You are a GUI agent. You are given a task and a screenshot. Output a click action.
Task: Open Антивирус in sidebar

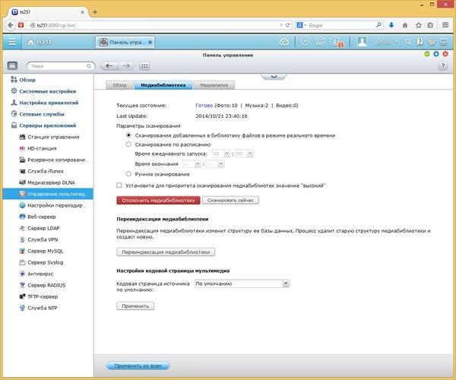point(36,274)
